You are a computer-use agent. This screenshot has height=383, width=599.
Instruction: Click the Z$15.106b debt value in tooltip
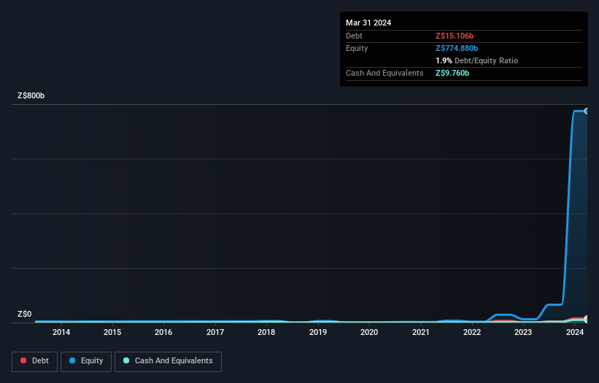(455, 36)
